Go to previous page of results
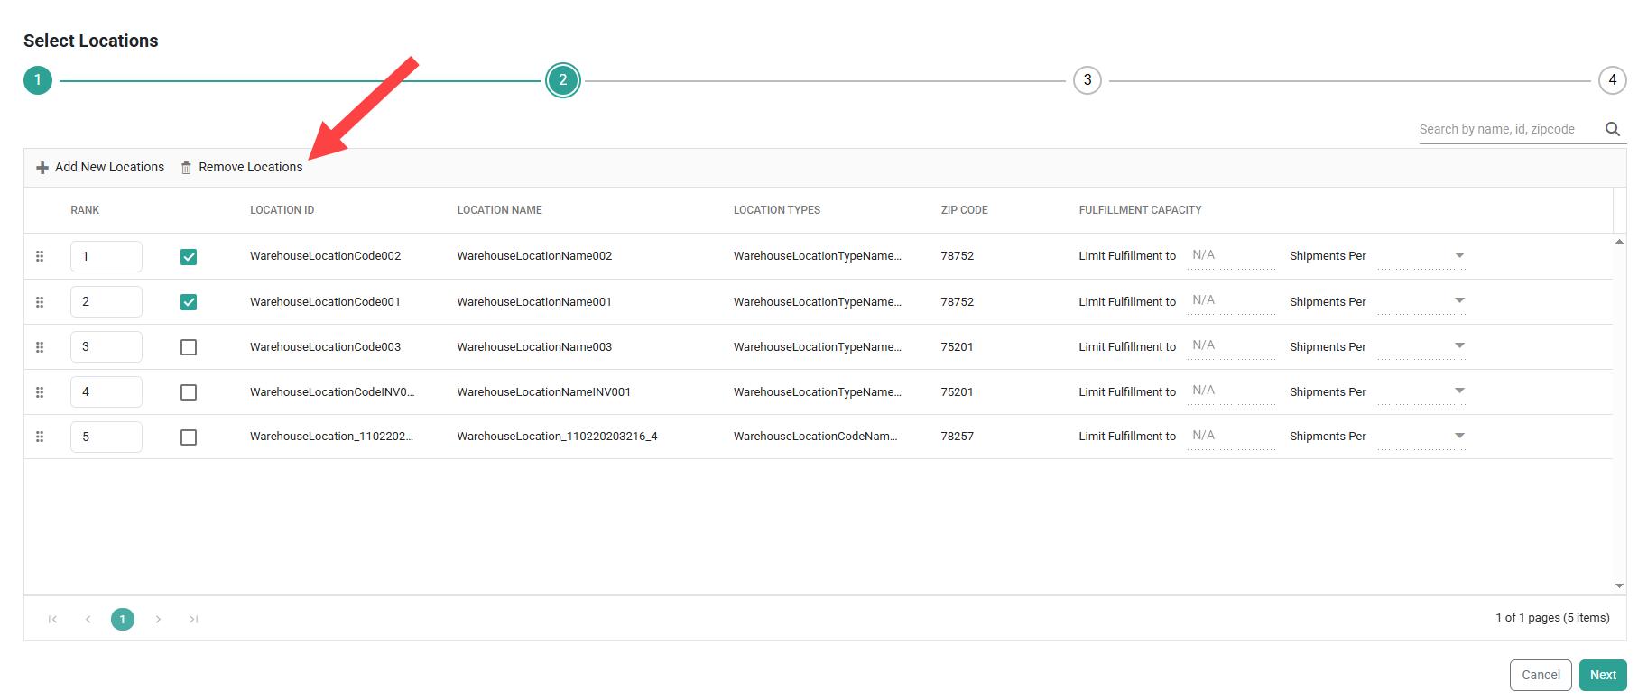The height and width of the screenshot is (700, 1638). [88, 619]
